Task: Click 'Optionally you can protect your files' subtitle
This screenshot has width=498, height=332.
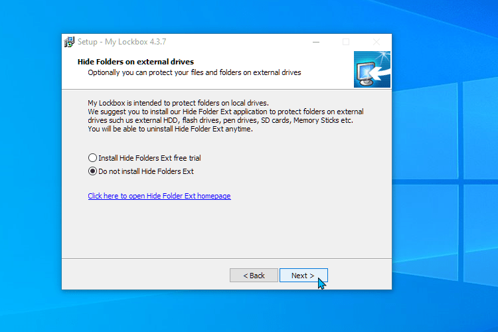Action: pyautogui.click(x=195, y=72)
